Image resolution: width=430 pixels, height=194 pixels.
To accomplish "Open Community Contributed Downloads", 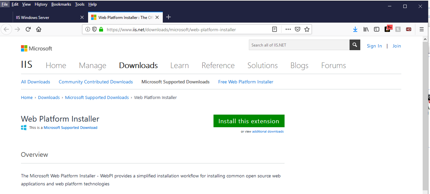I will tap(96, 82).
